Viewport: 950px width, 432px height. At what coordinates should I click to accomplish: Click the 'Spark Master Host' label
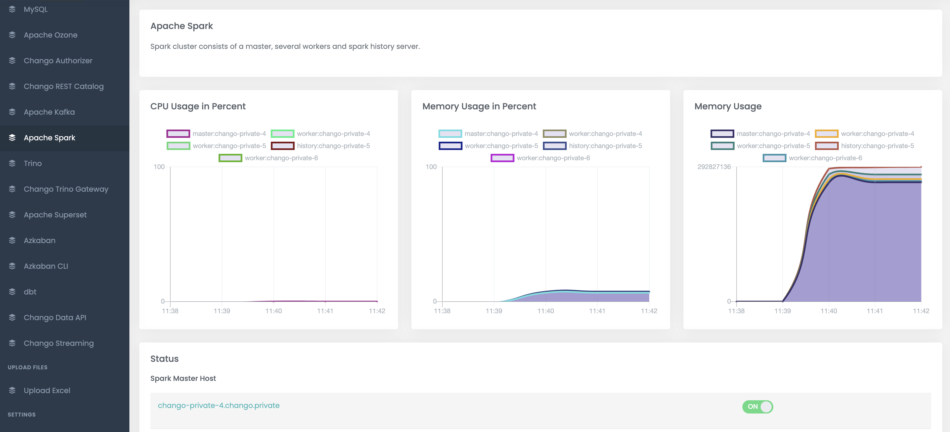tap(183, 378)
